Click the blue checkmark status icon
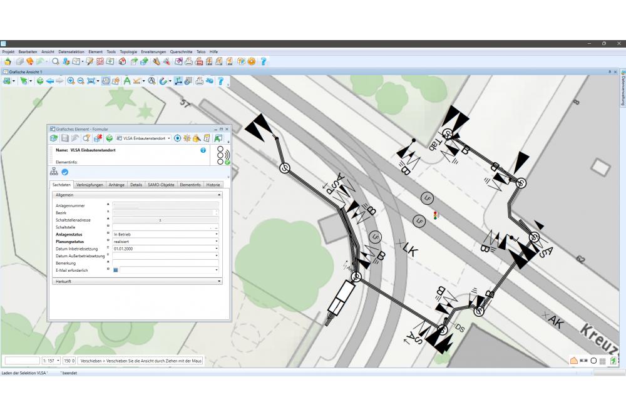The height and width of the screenshot is (417, 626). click(x=64, y=172)
